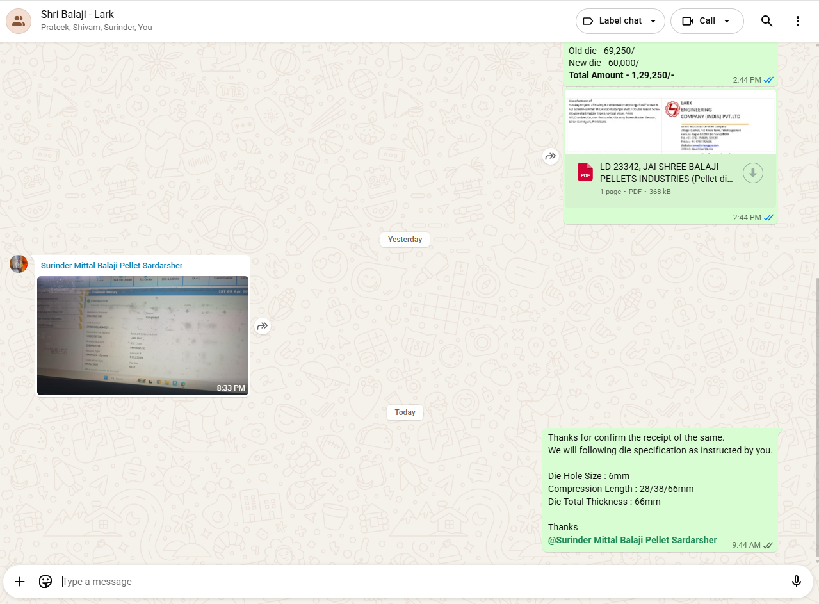Expand the Call dropdown arrow

point(726,21)
